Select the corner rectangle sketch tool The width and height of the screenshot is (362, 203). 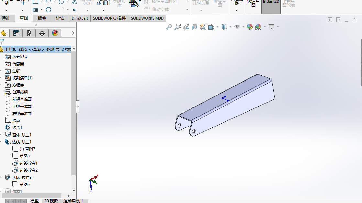(35, 1)
